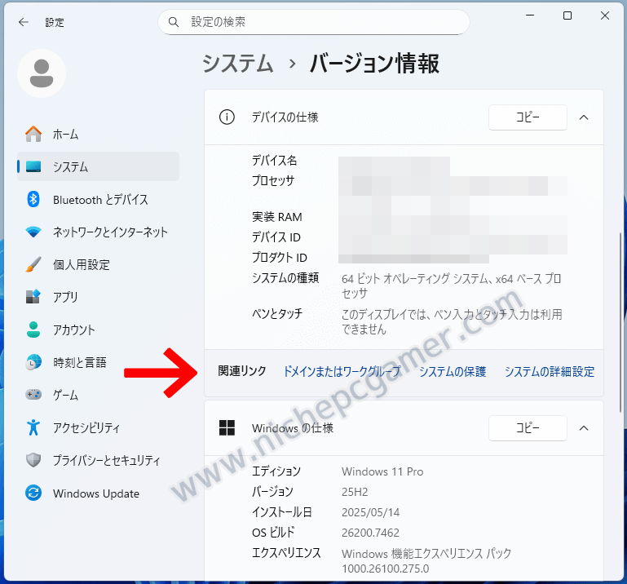Copy the Windows の仕様 details
This screenshot has height=584, width=627.
point(528,427)
